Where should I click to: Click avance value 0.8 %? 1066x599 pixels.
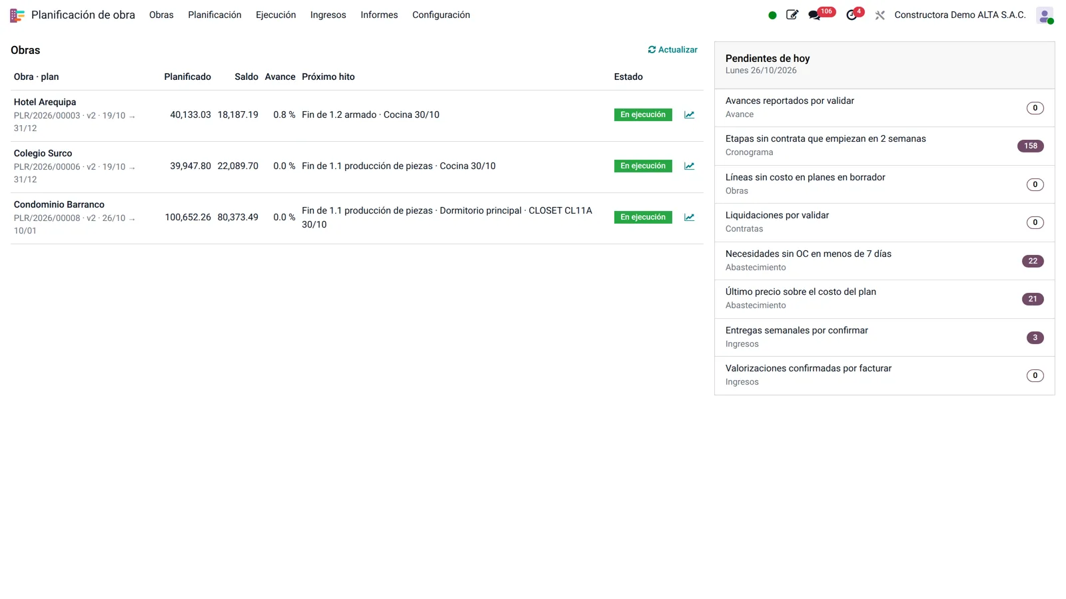pos(284,115)
